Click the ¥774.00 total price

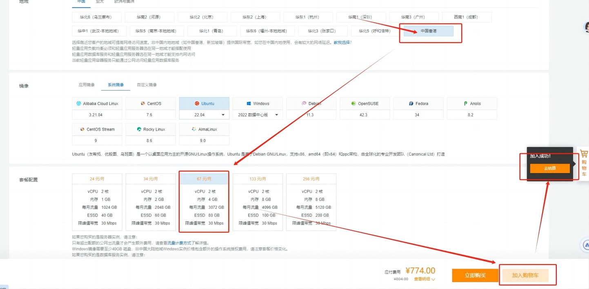(420, 271)
